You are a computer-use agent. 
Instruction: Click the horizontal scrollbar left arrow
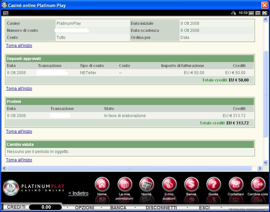tap(4, 168)
